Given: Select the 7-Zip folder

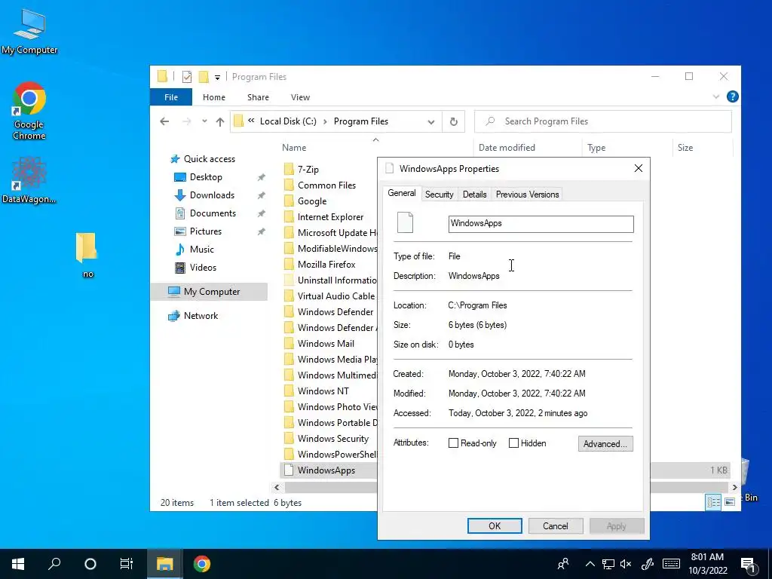Looking at the screenshot, I should pos(308,170).
